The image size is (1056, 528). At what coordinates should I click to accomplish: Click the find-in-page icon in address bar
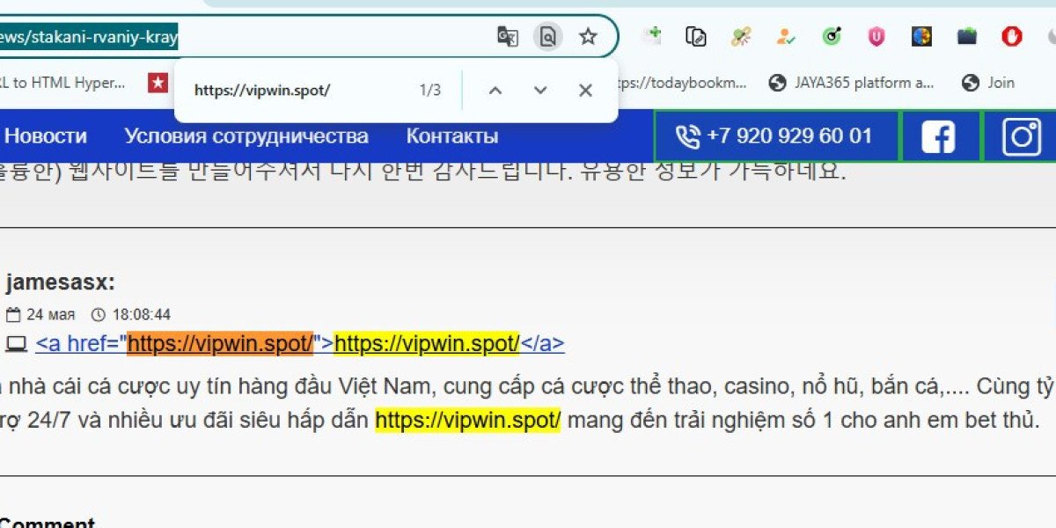point(547,37)
